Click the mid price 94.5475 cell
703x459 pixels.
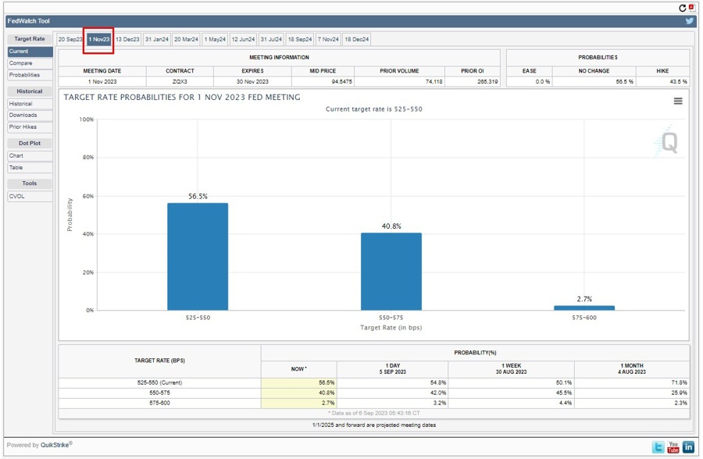[323, 82]
